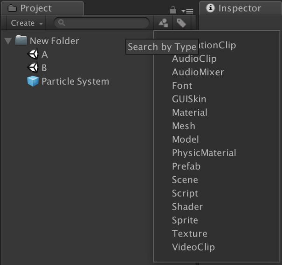The height and width of the screenshot is (265, 282).
Task: Choose AudioClip from type filter list
Action: [x=194, y=59]
